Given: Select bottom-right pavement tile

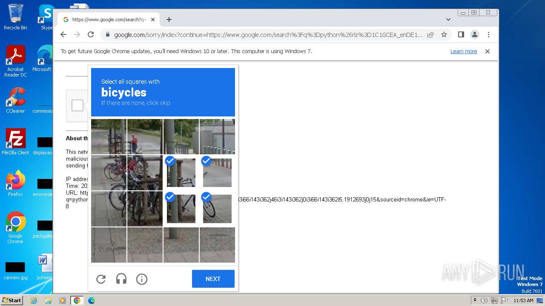Looking at the screenshot, I should 217,245.
